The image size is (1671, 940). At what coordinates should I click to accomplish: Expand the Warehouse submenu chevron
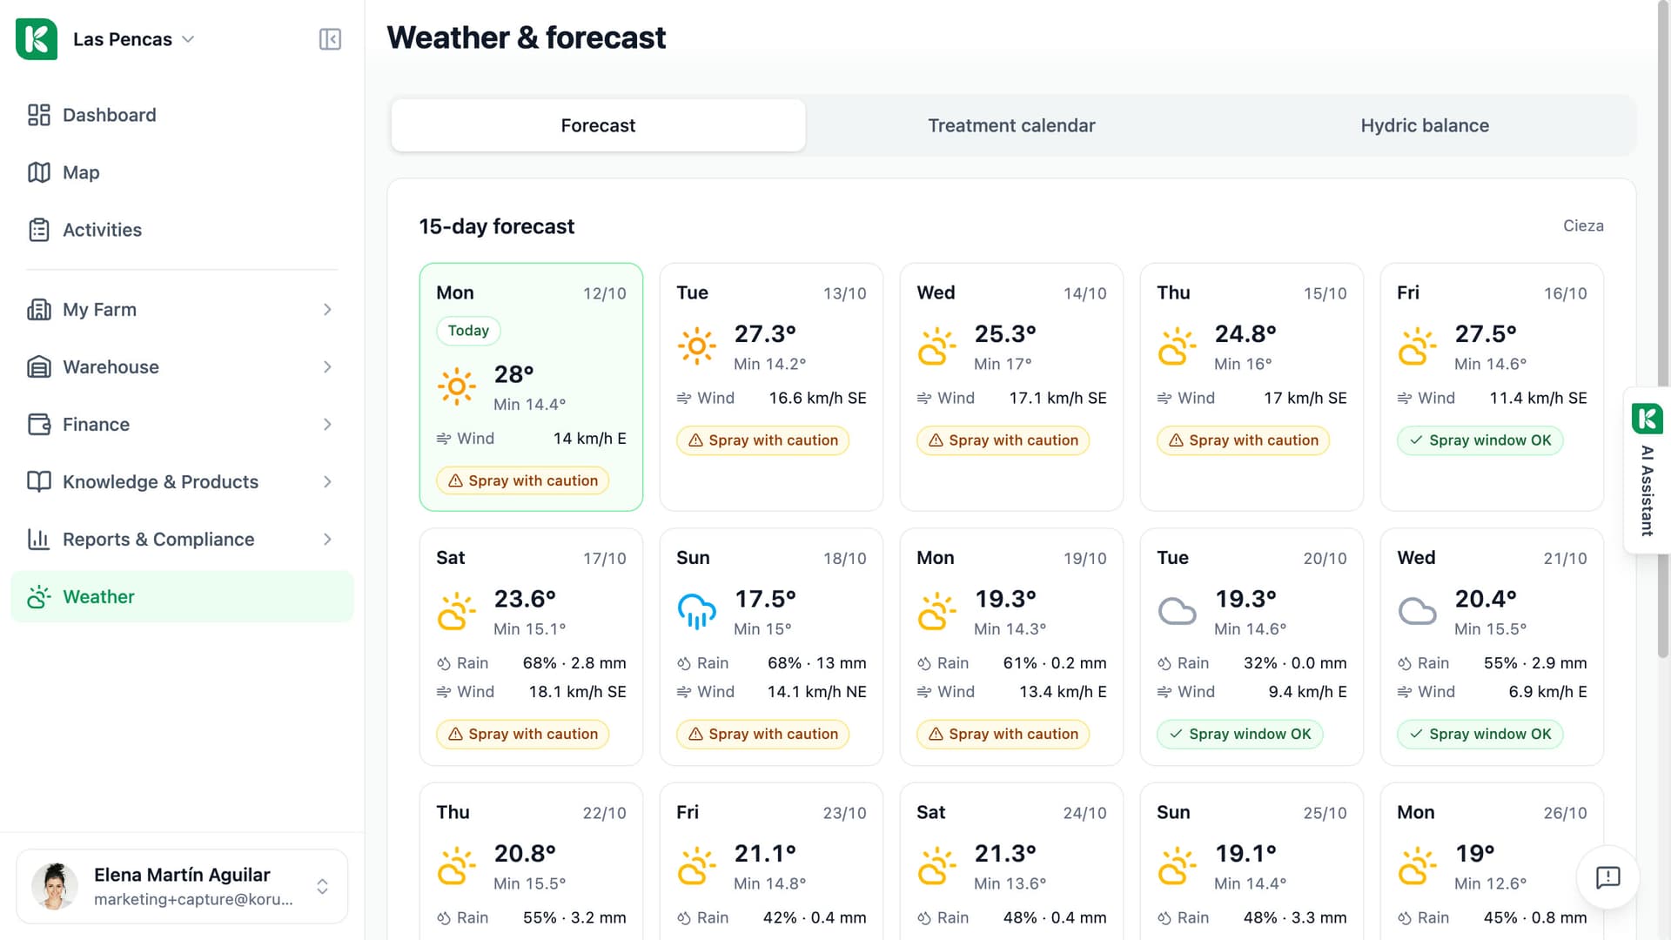pos(327,367)
